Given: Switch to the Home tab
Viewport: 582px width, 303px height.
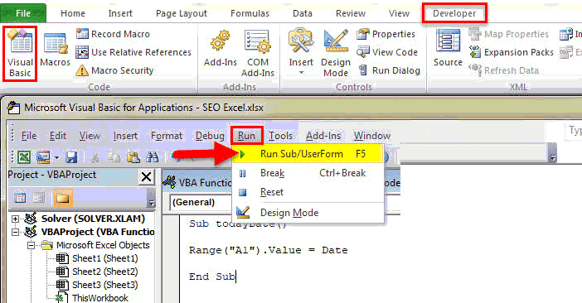Looking at the screenshot, I should coord(73,13).
